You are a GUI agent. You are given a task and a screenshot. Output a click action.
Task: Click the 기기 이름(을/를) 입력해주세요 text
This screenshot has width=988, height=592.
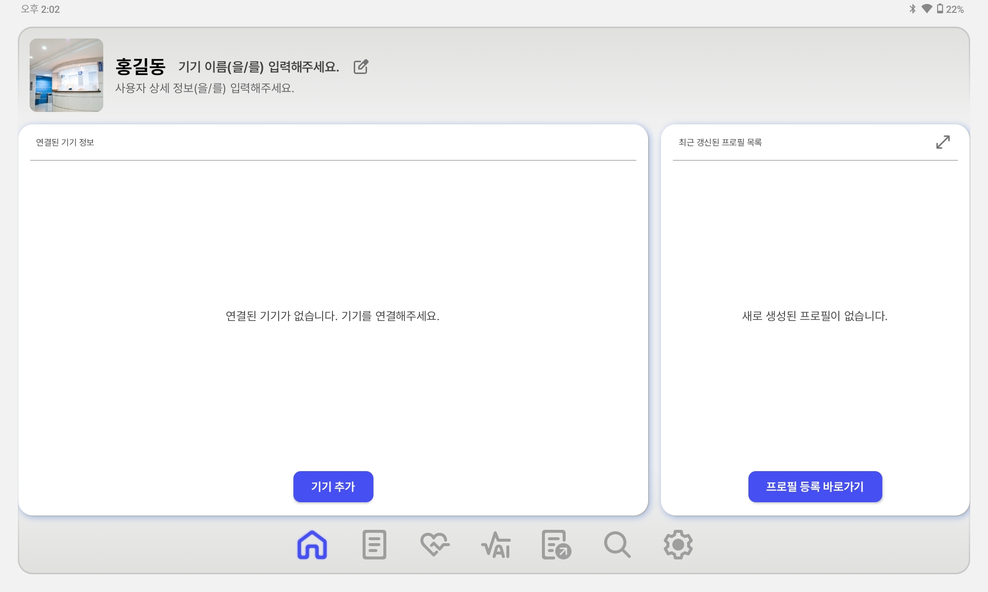tap(258, 67)
